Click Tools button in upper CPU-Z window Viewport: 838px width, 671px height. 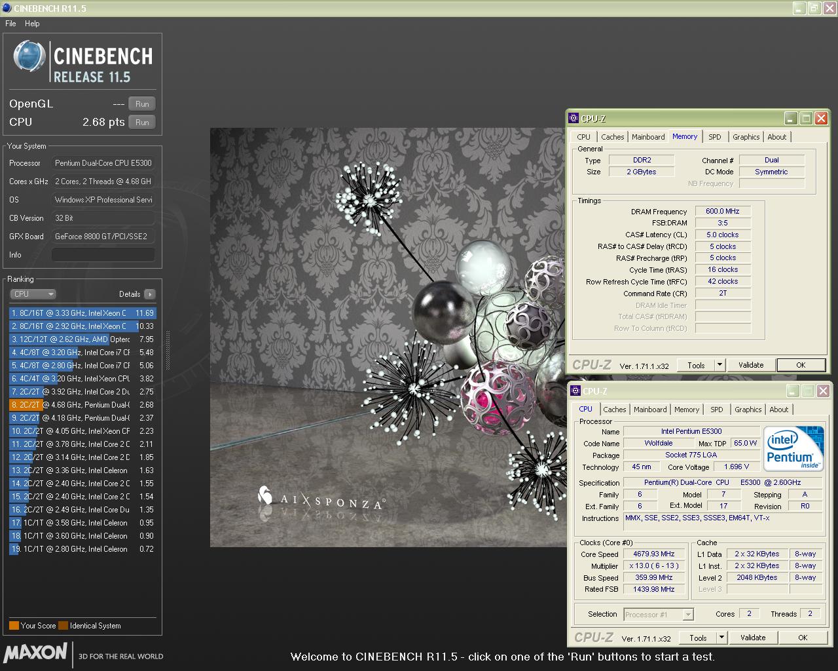click(x=696, y=365)
